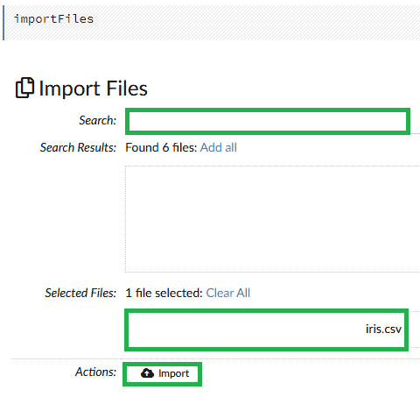Click the Import button label

pos(174,373)
